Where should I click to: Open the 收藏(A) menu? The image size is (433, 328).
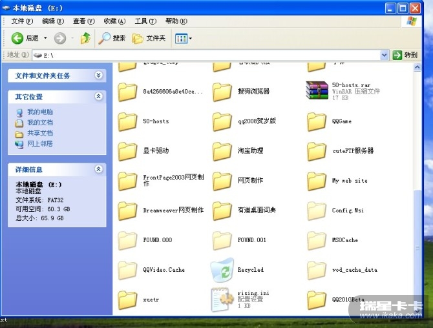coord(114,21)
